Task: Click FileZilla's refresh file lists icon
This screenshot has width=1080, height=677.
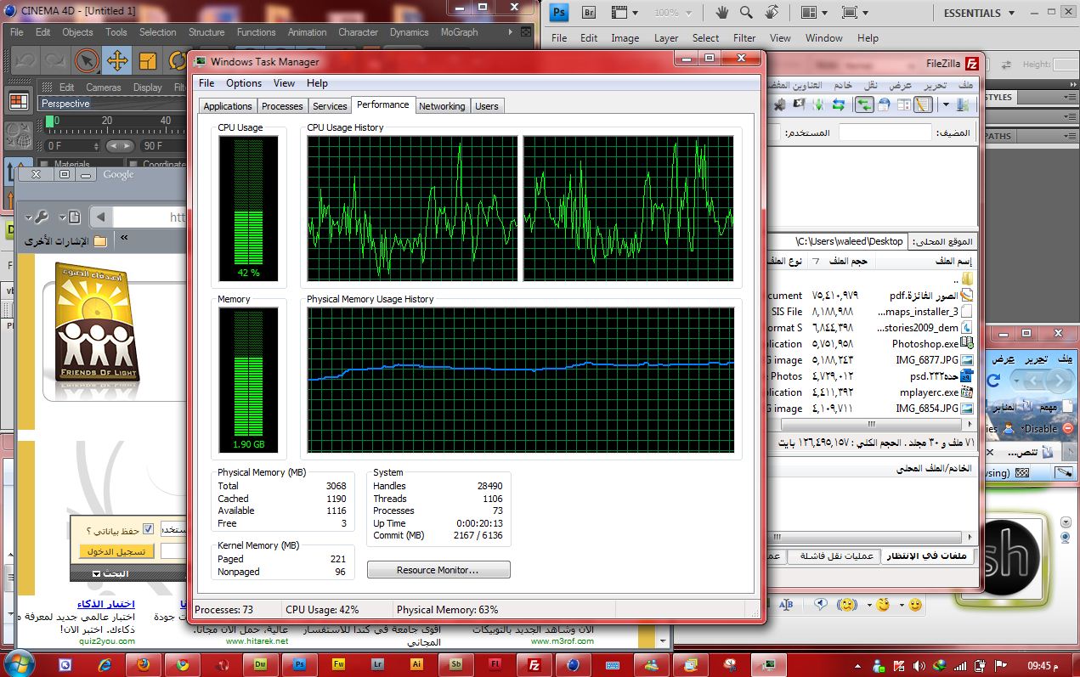Action: click(838, 104)
